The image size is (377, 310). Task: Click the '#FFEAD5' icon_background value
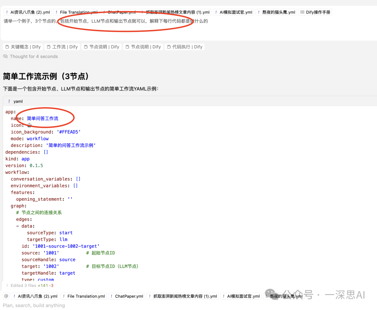(68, 132)
